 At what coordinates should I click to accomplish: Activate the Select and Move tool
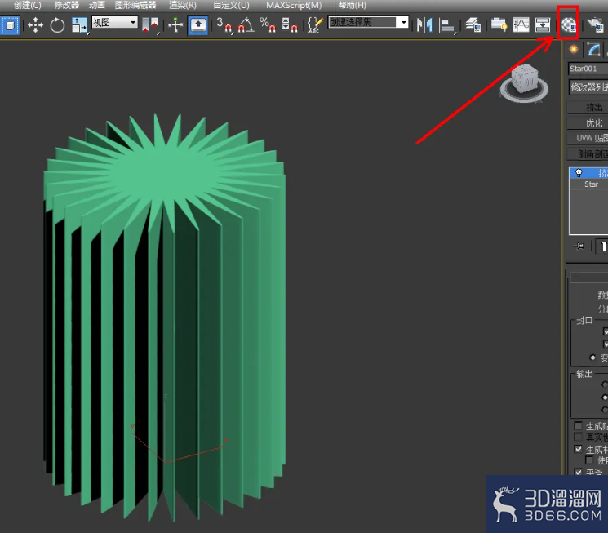coord(35,25)
